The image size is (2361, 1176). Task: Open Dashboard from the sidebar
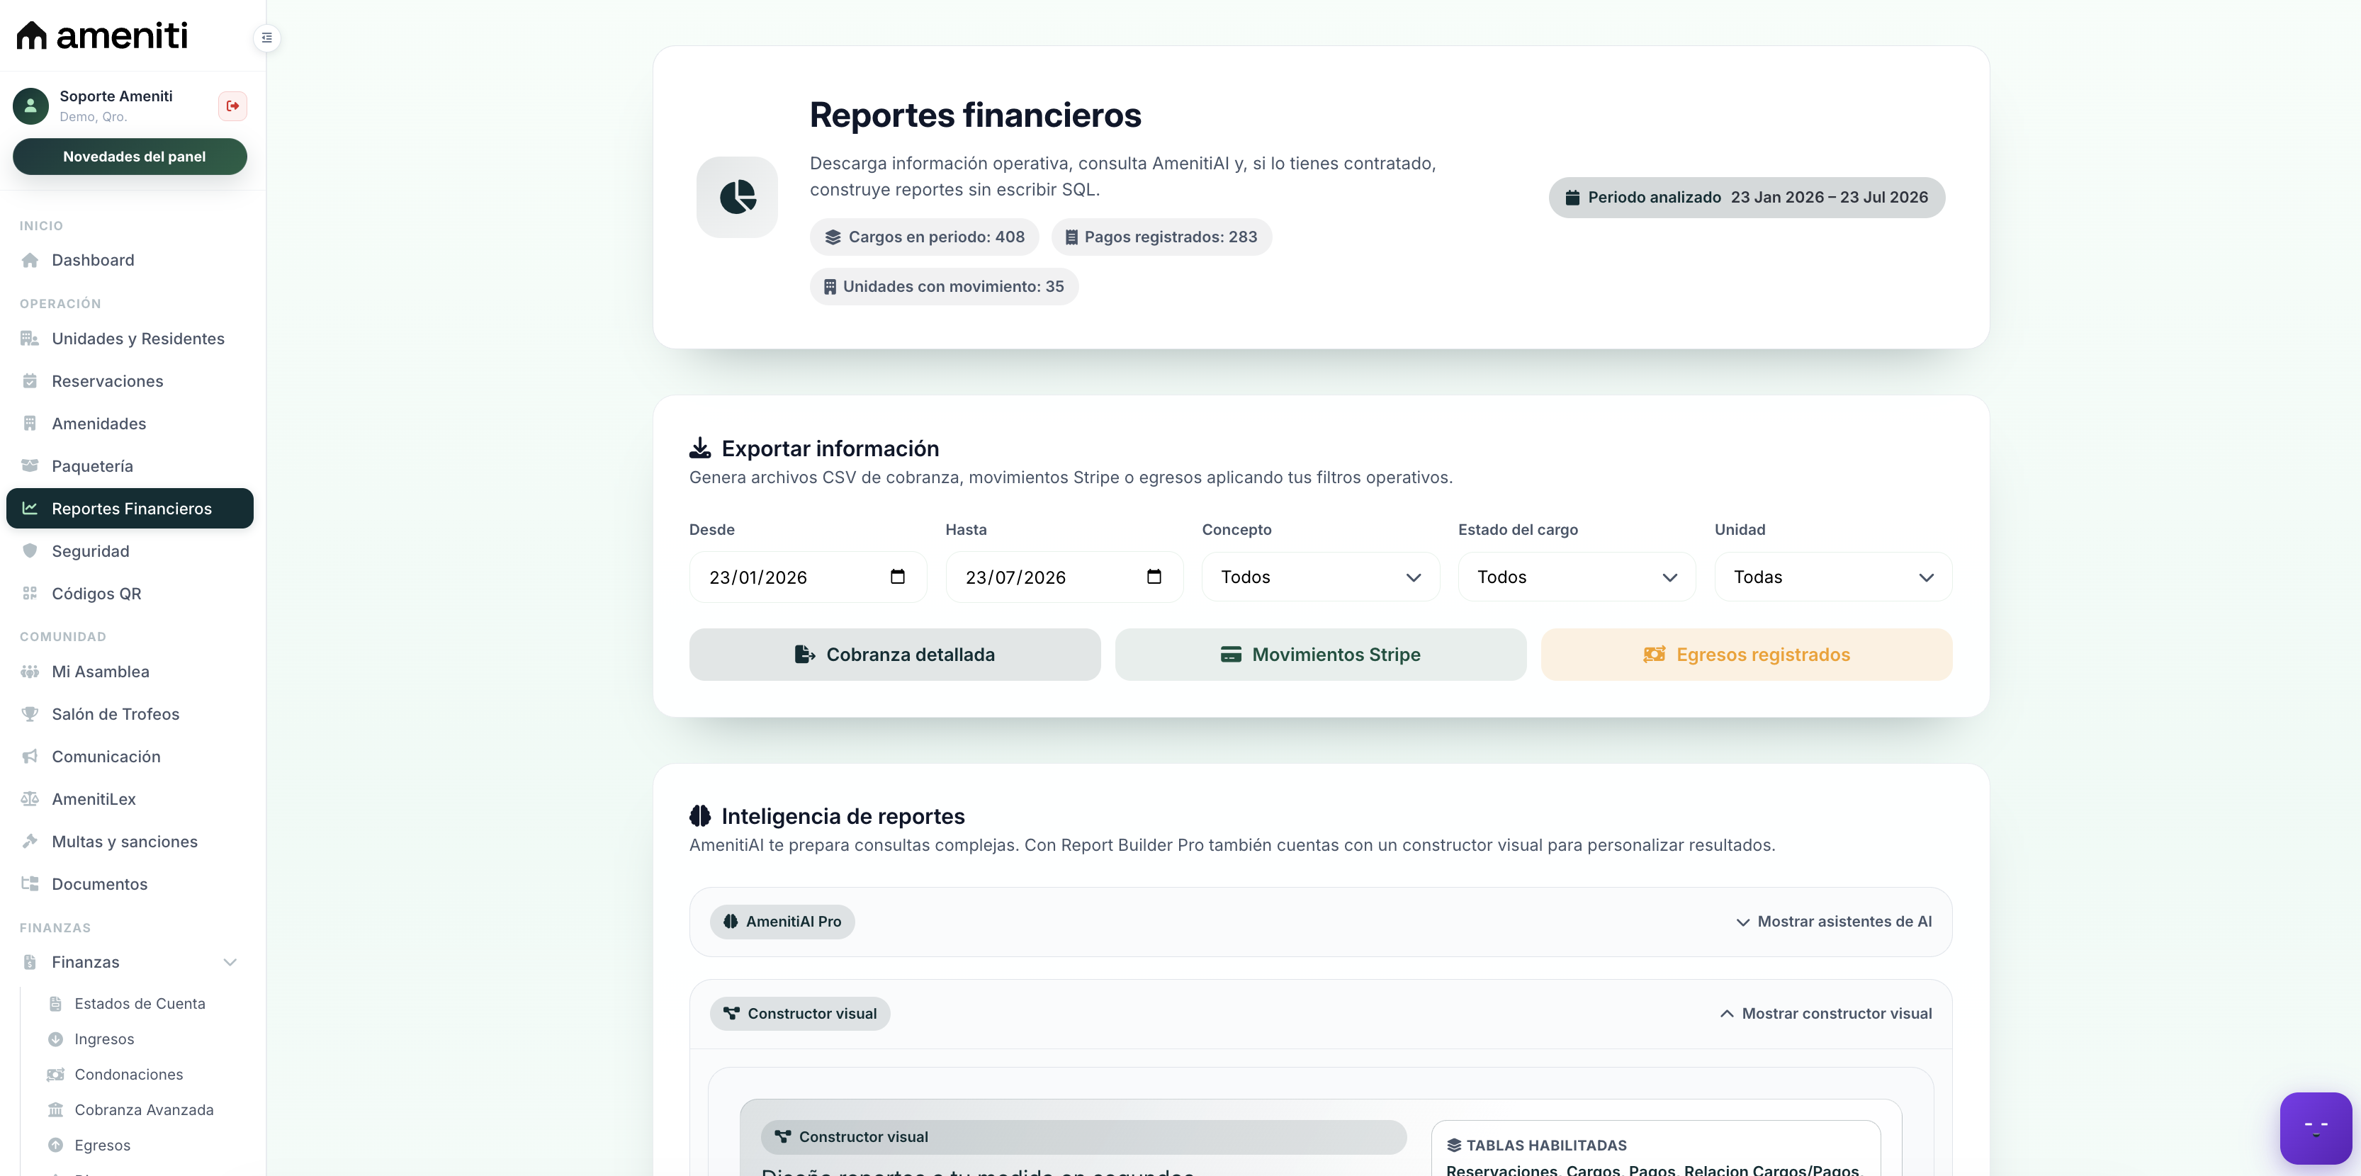click(x=130, y=260)
